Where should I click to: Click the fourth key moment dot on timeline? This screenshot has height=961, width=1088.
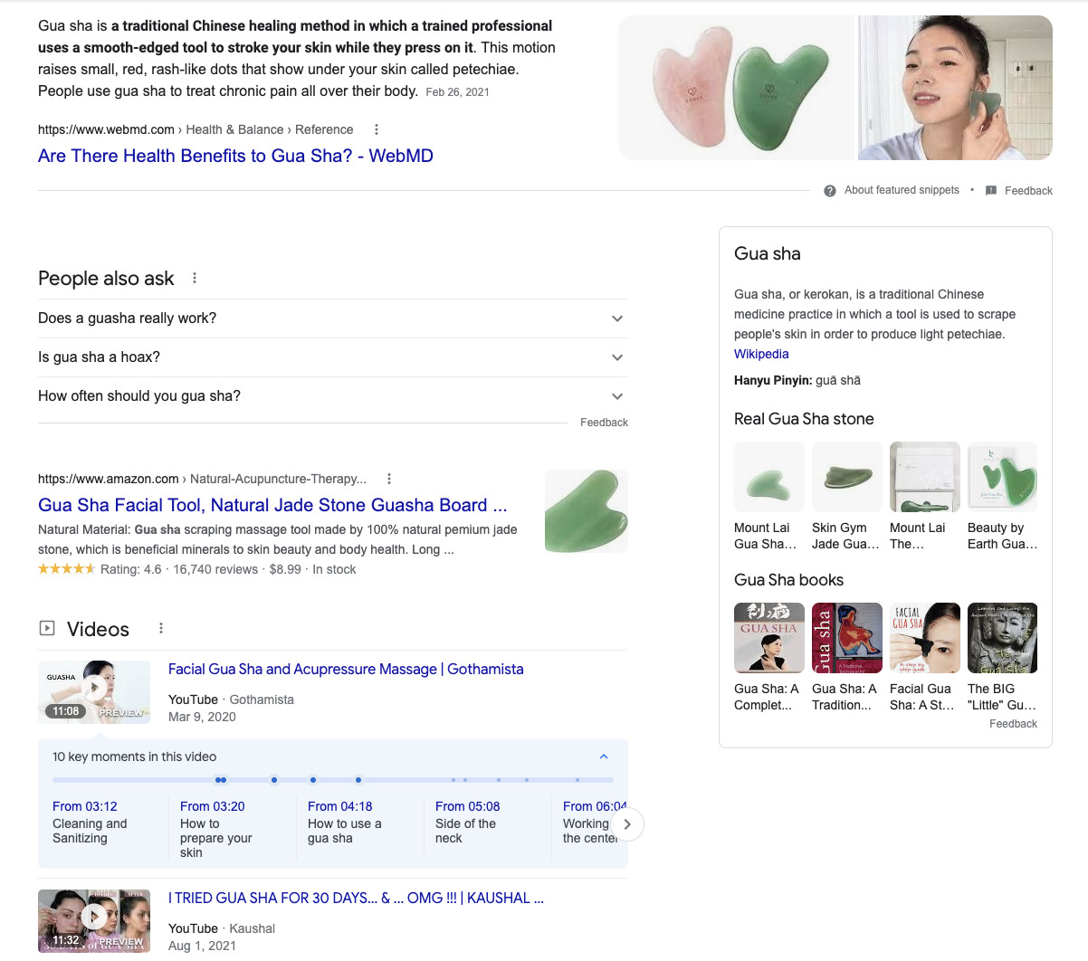tap(313, 780)
